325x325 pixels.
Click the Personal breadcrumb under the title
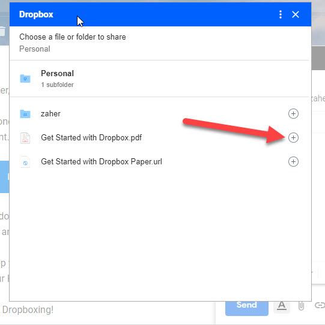[35, 49]
